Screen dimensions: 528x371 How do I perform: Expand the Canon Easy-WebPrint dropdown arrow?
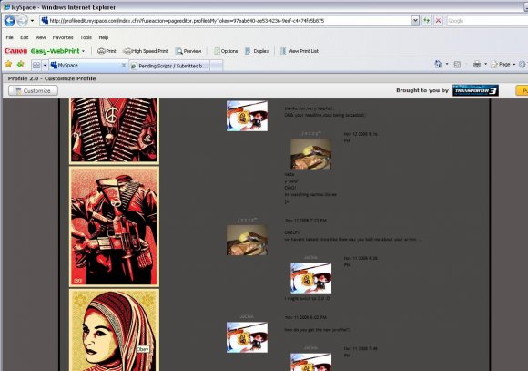click(84, 51)
